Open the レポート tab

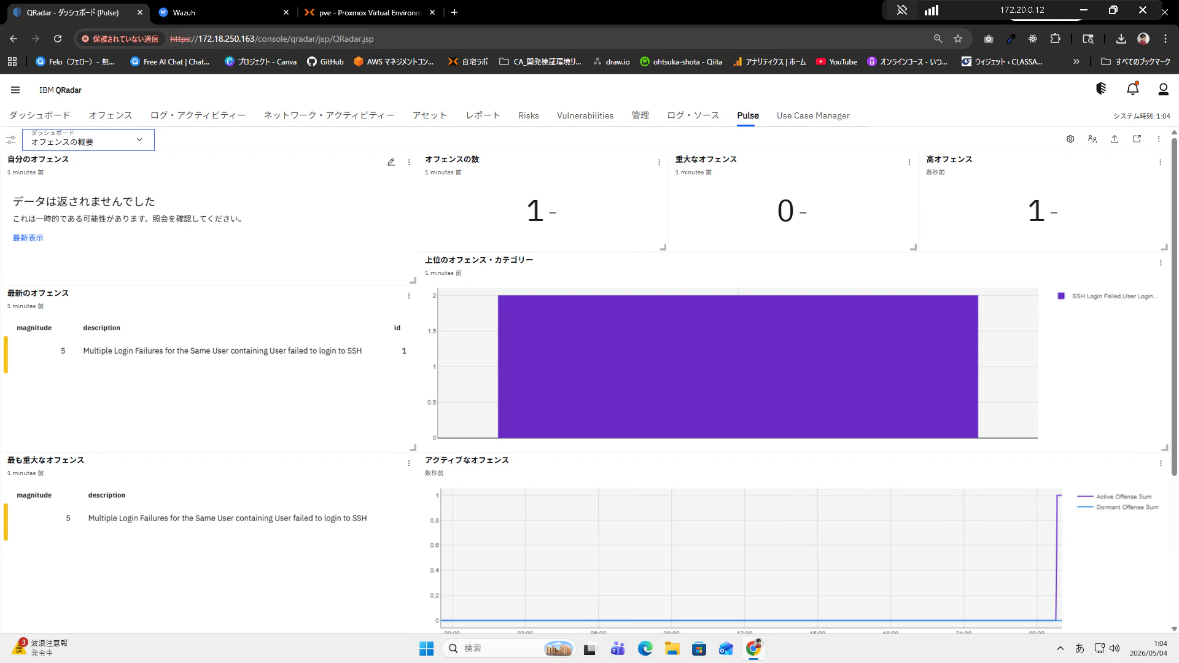483,115
